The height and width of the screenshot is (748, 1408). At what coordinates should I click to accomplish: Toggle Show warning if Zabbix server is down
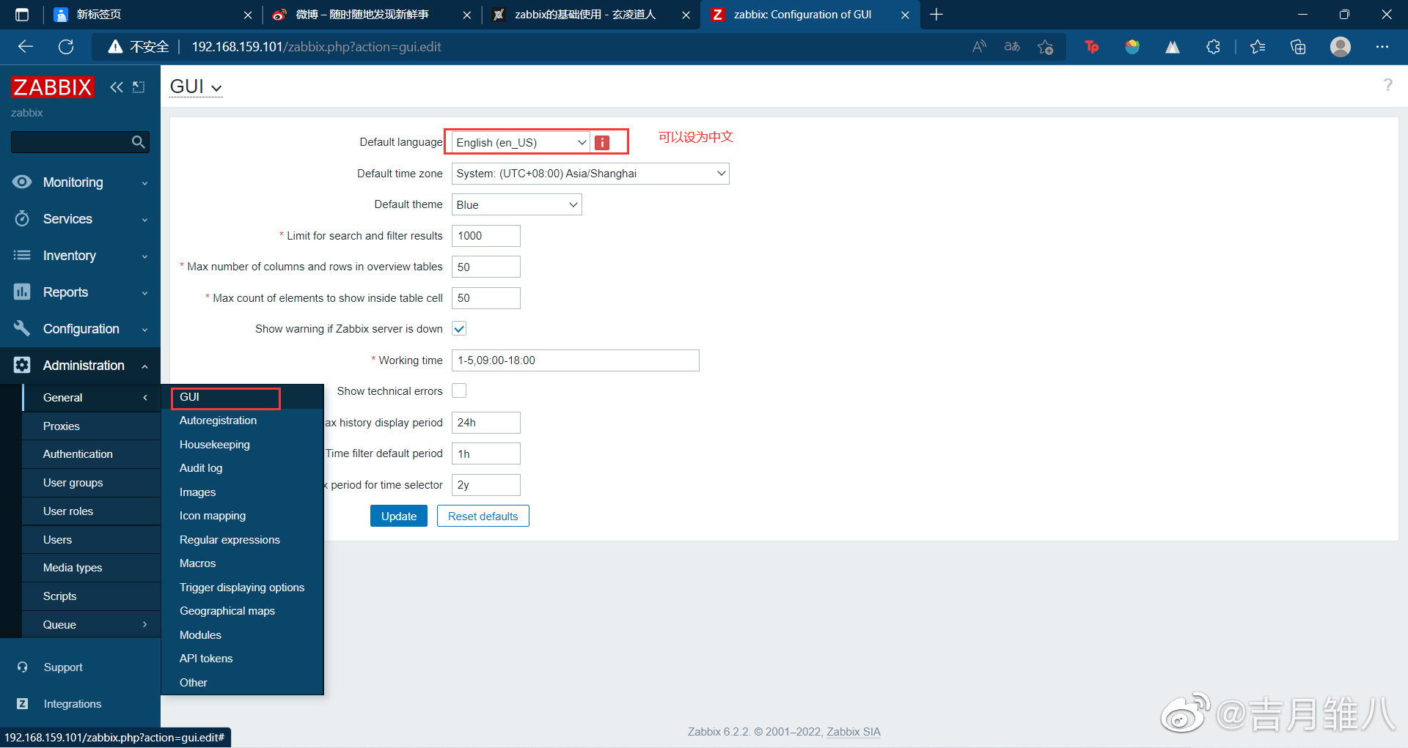(459, 329)
